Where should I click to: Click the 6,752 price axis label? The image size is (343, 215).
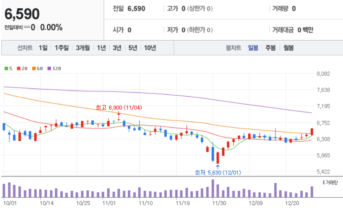pyautogui.click(x=323, y=123)
